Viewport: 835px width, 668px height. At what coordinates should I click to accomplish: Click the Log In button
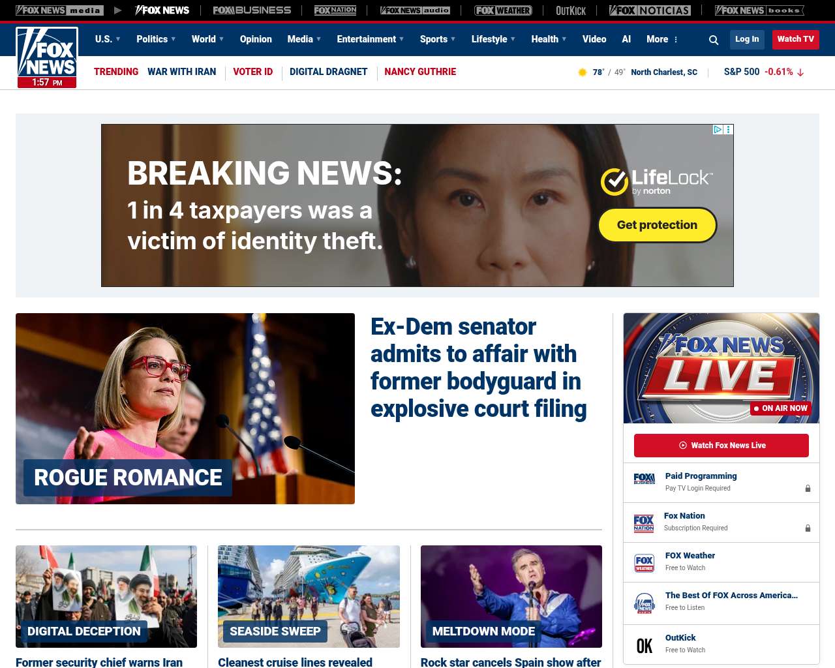(747, 39)
